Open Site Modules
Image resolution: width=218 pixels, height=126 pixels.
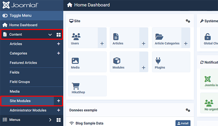pyautogui.click(x=20, y=101)
